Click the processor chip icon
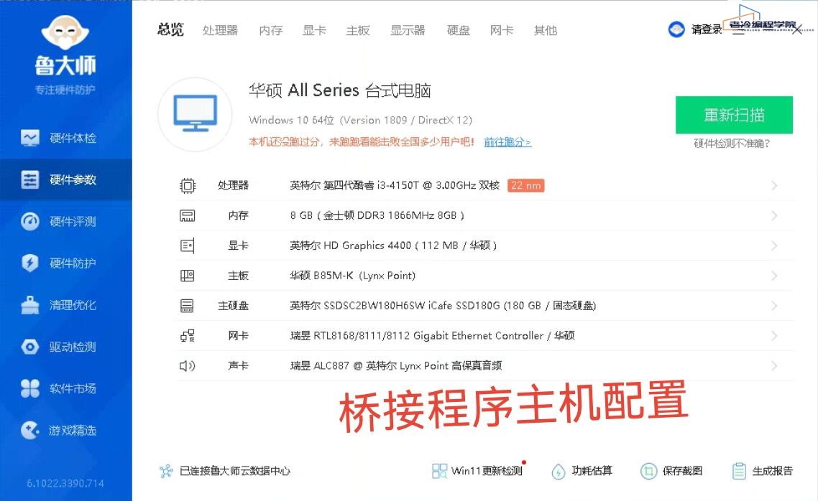818x501 pixels. tap(188, 186)
